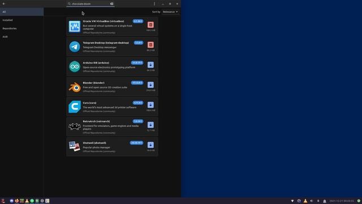The height and width of the screenshot is (204, 362).
Task: Open the Cura package title
Action: click(x=89, y=103)
